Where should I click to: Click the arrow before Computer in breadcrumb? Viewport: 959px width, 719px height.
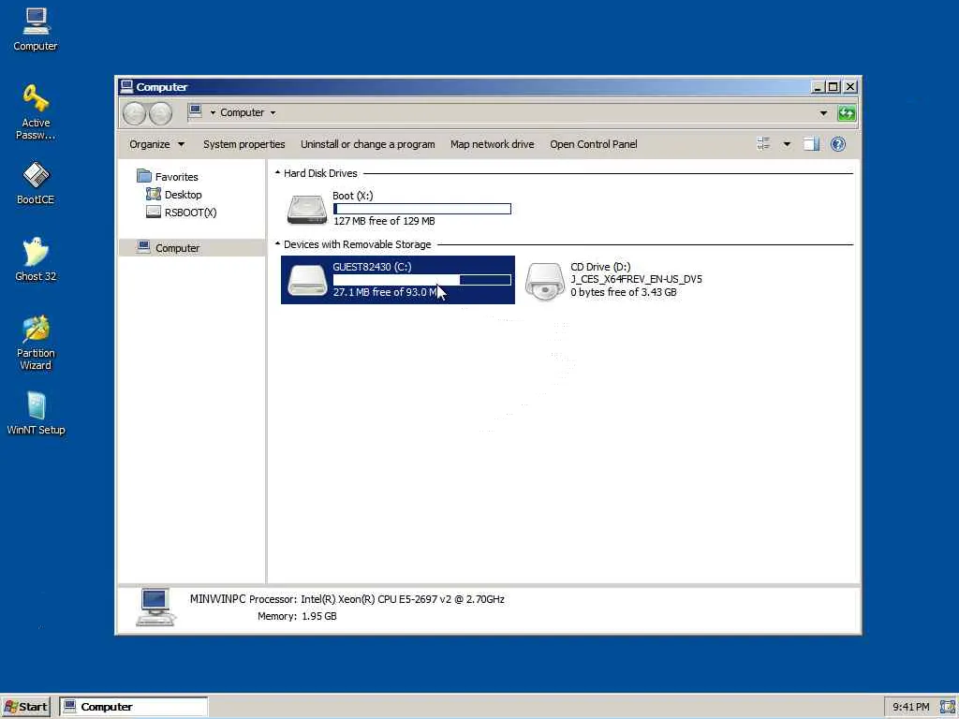213,113
